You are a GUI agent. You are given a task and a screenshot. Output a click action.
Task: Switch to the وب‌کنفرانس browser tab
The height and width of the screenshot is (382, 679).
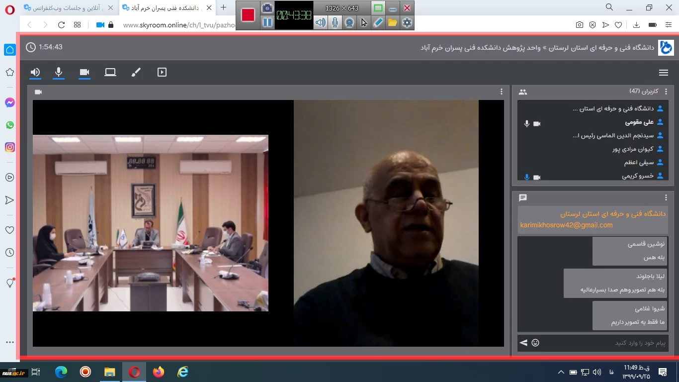[70, 7]
